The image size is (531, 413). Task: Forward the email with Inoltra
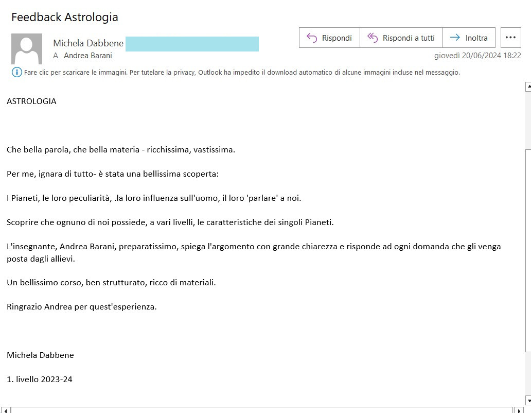click(x=469, y=38)
